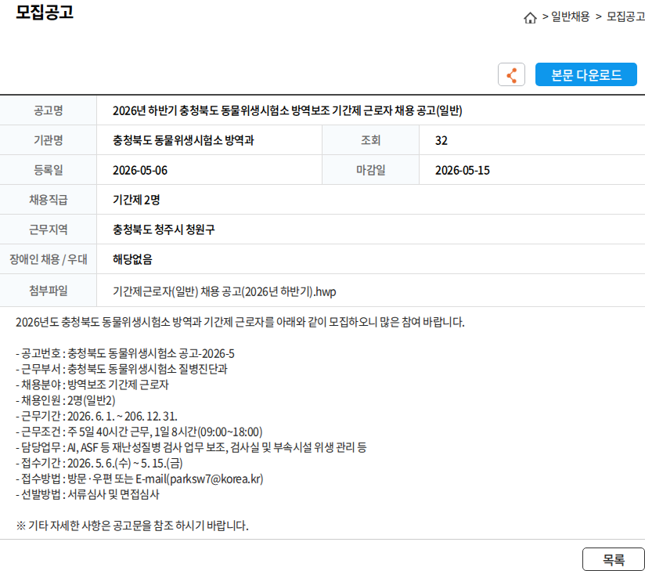The width and height of the screenshot is (645, 571).
Task: Click the 기관명 value 충청북도 동물위생시험소 방역과
Action: (183, 140)
